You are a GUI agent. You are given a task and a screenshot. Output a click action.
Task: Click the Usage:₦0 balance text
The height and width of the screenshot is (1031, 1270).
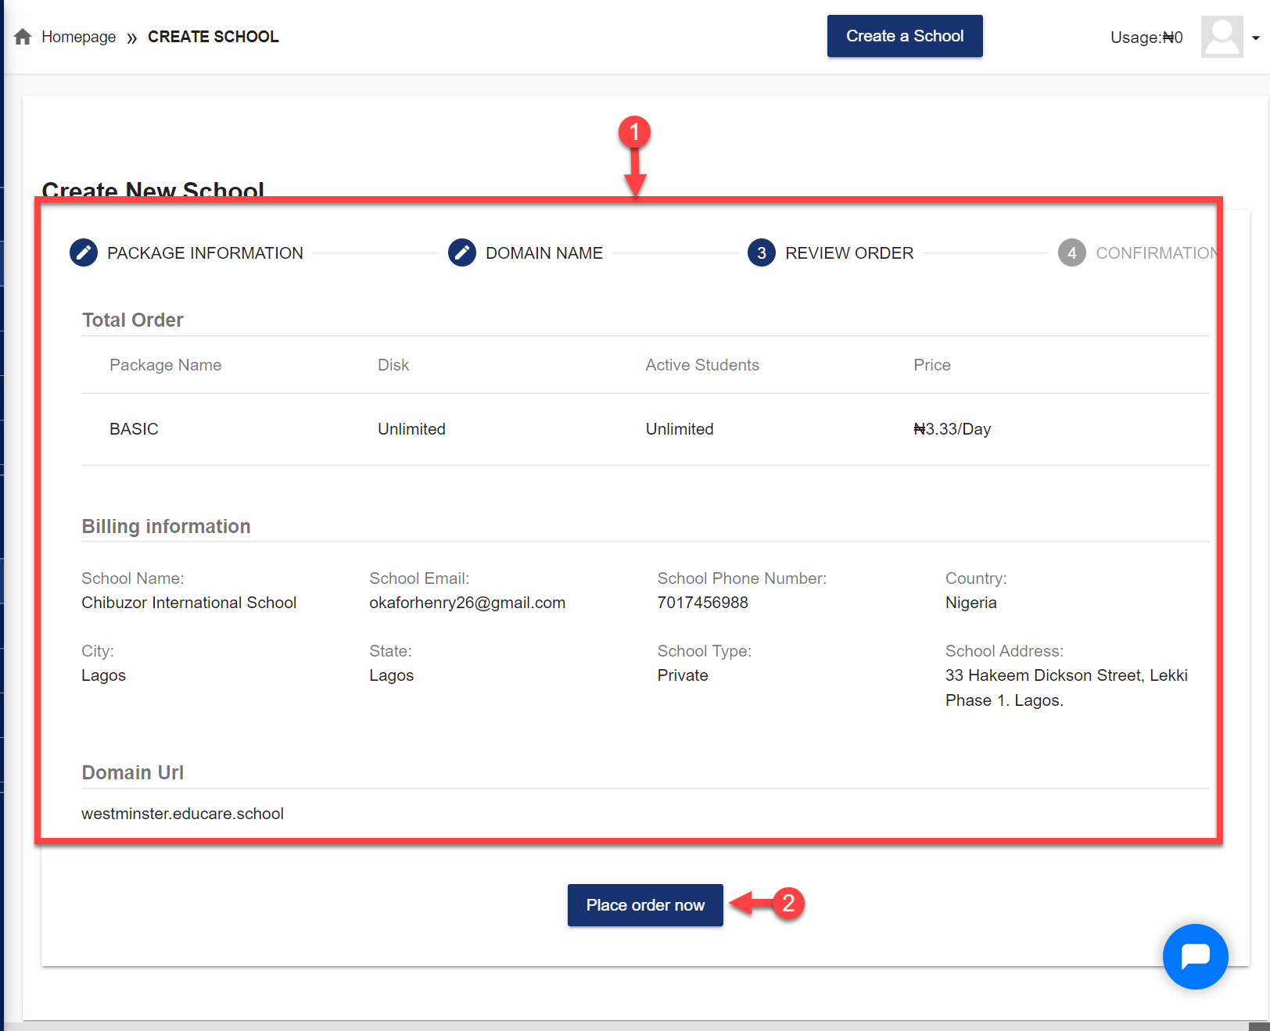(x=1146, y=38)
